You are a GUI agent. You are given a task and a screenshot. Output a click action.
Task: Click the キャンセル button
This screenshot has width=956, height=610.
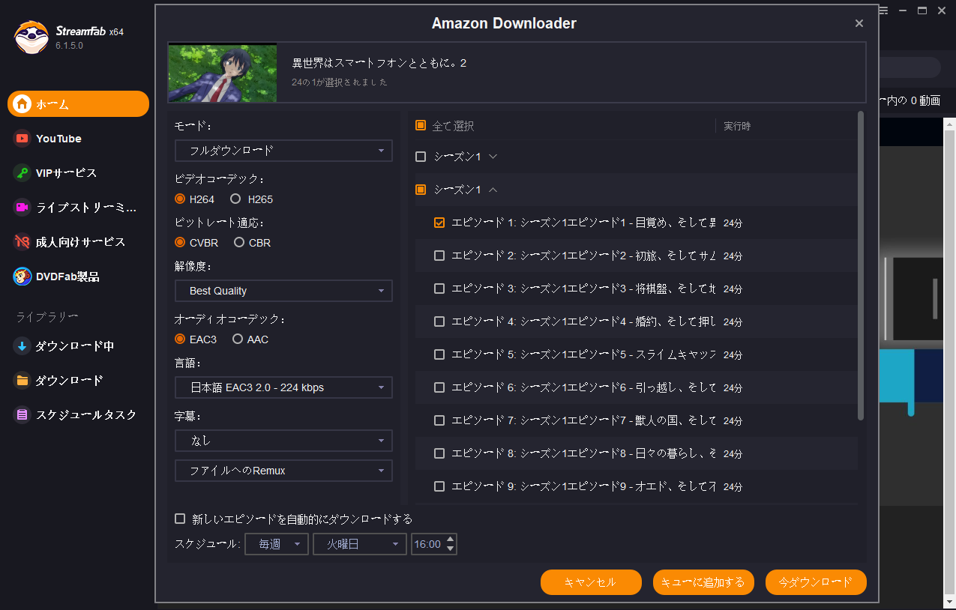(x=591, y=582)
